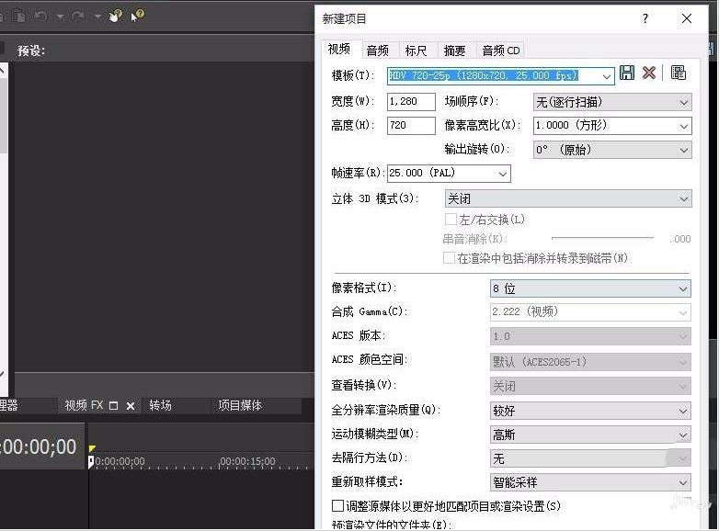Expand the 模板 template dropdown
This screenshot has height=531, width=719.
tap(607, 76)
